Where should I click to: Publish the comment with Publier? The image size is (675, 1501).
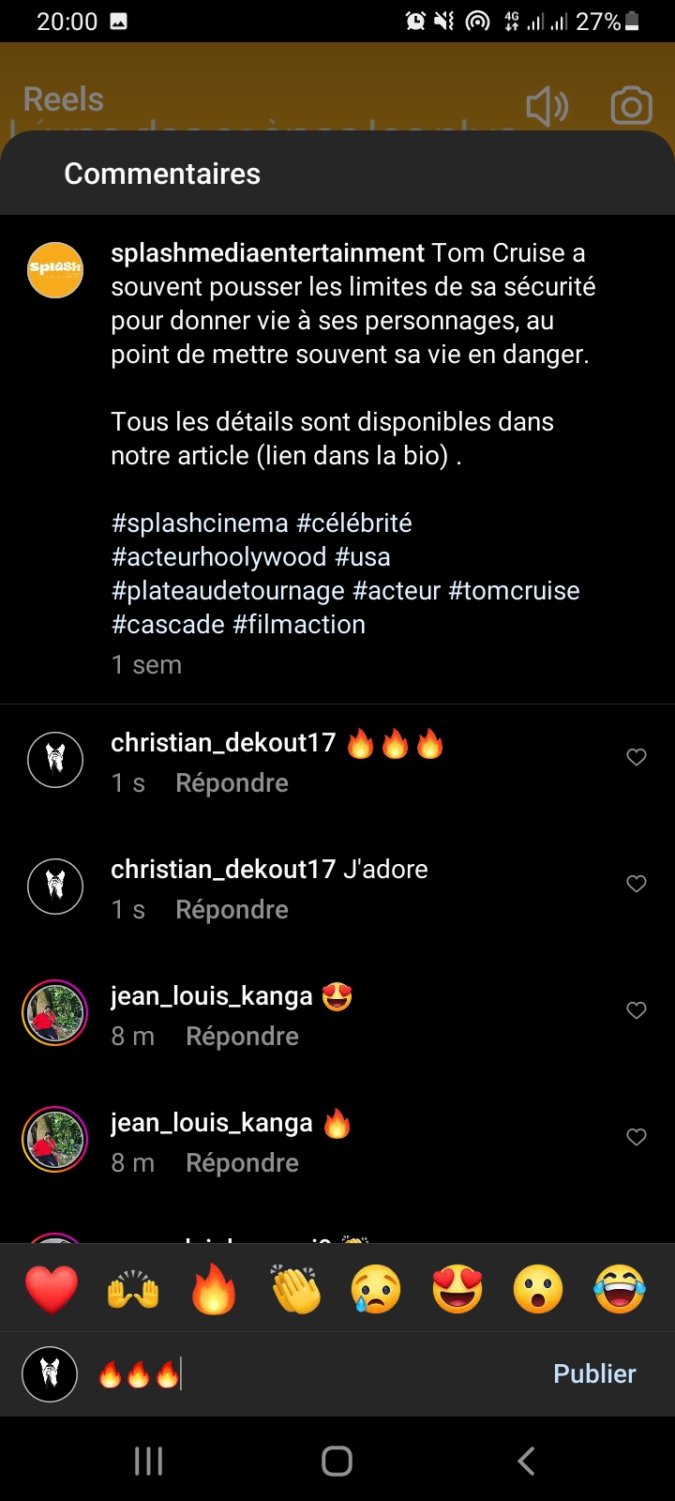point(594,1374)
